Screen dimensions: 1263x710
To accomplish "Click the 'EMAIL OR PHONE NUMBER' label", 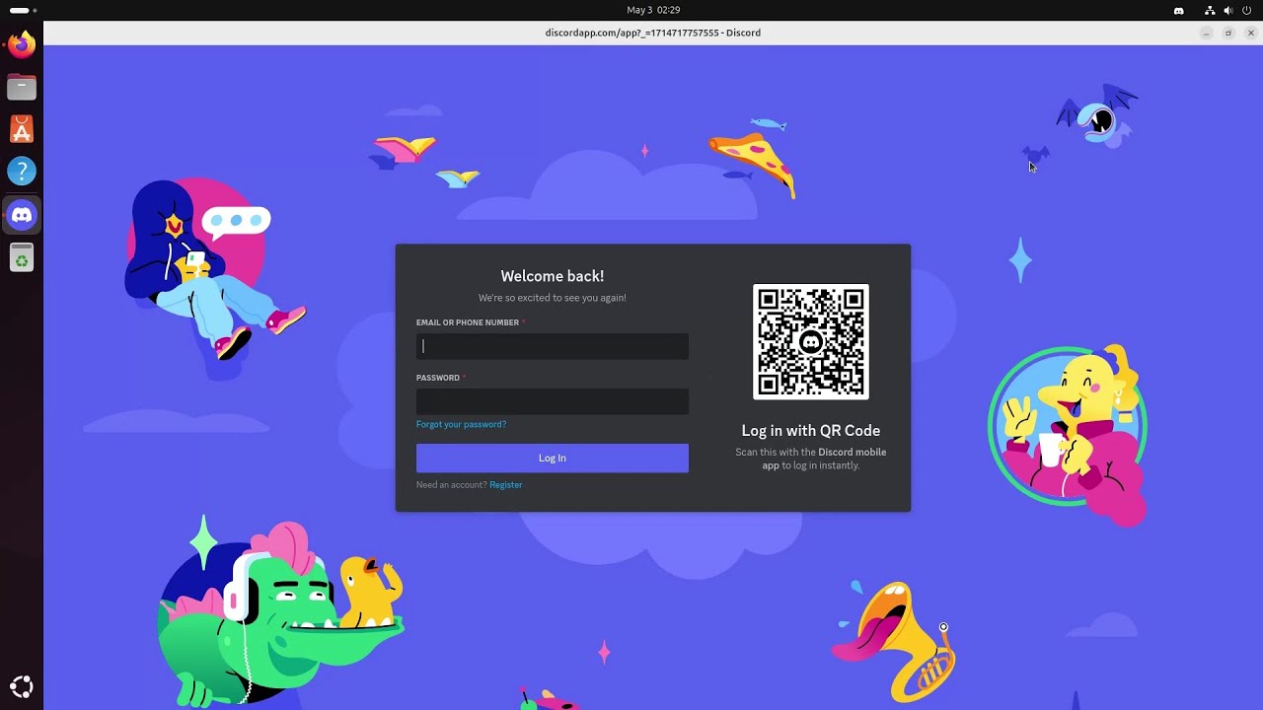I will coord(468,322).
